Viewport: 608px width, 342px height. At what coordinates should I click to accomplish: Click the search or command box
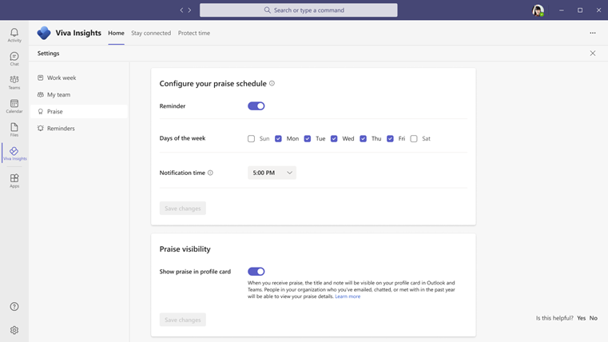[x=298, y=10]
